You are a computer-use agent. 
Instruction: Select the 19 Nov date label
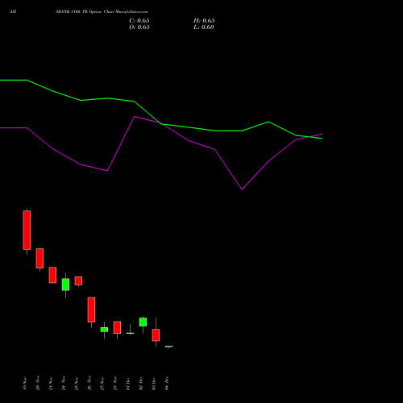(x=25, y=384)
